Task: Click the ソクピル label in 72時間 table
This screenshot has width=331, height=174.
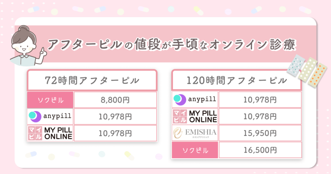Action: 50,100
